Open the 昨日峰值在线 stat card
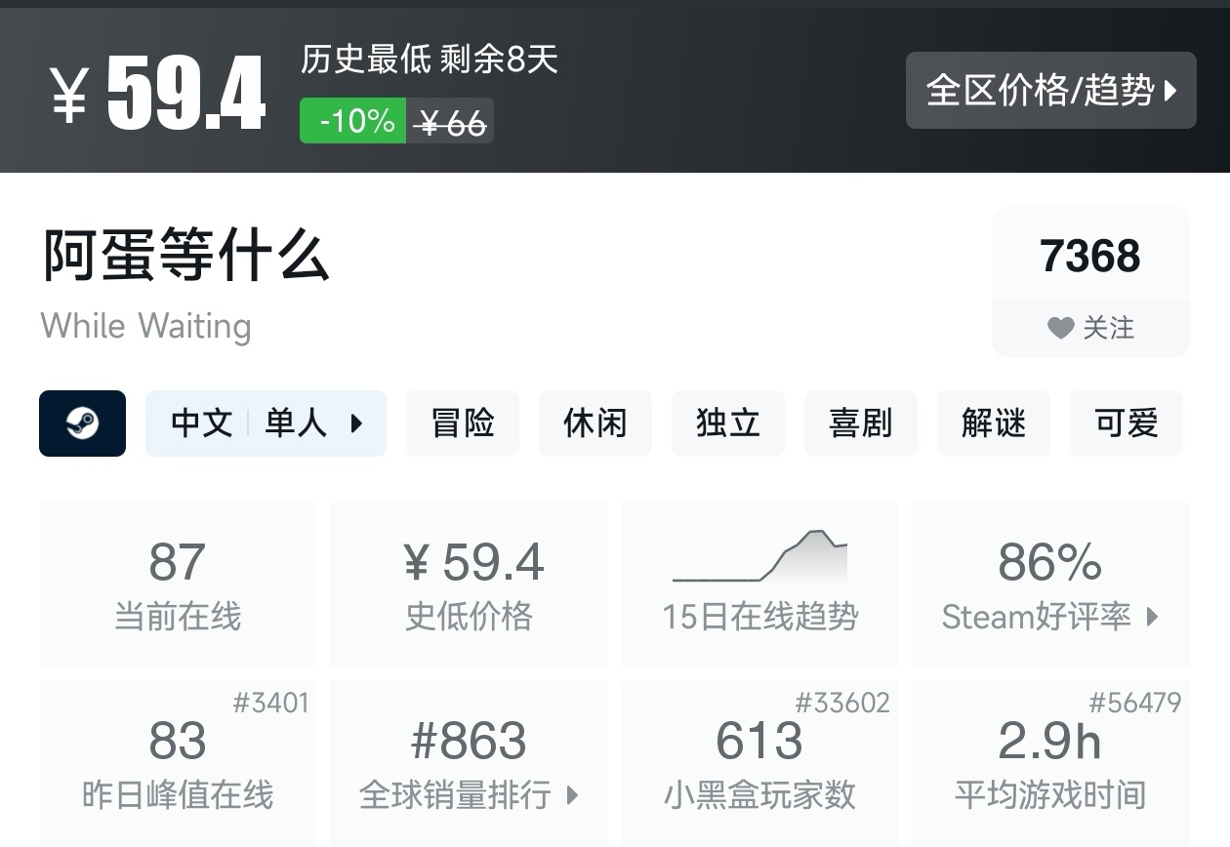 [178, 763]
